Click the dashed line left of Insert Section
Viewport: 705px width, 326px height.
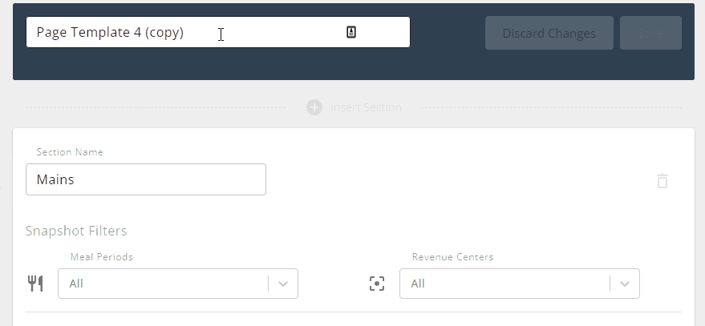[x=160, y=107]
